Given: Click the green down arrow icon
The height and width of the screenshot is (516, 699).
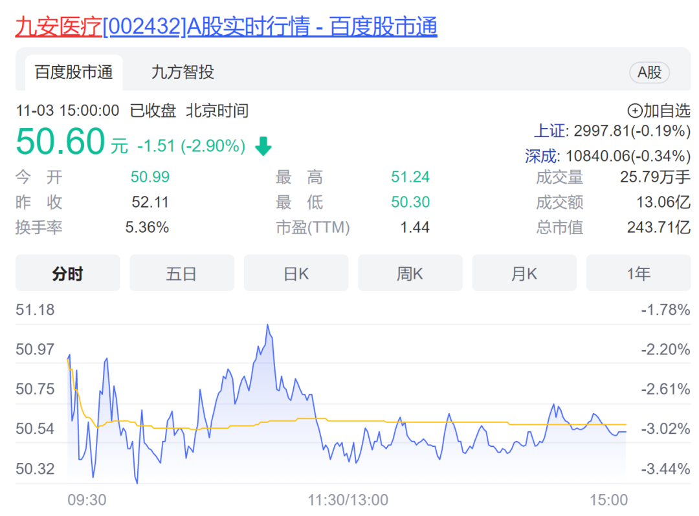Looking at the screenshot, I should click(263, 146).
